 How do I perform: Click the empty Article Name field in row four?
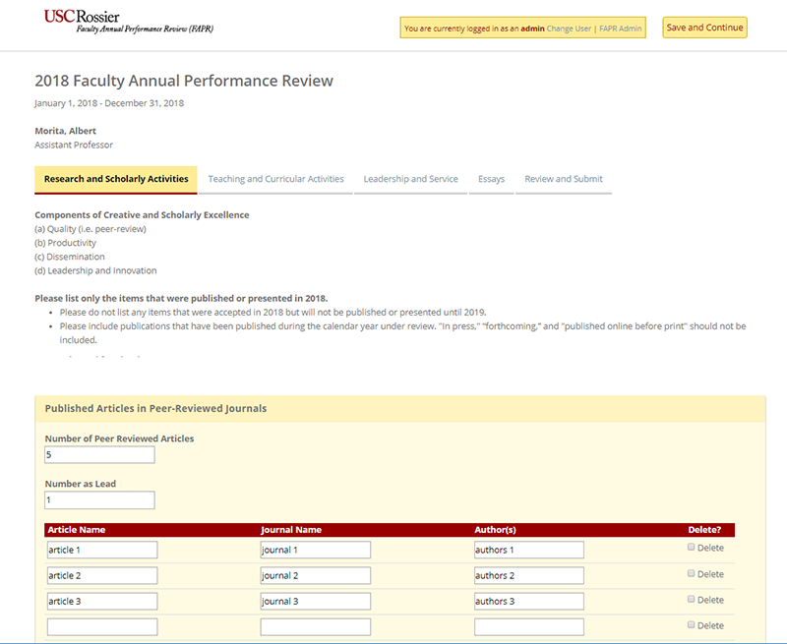coord(101,626)
